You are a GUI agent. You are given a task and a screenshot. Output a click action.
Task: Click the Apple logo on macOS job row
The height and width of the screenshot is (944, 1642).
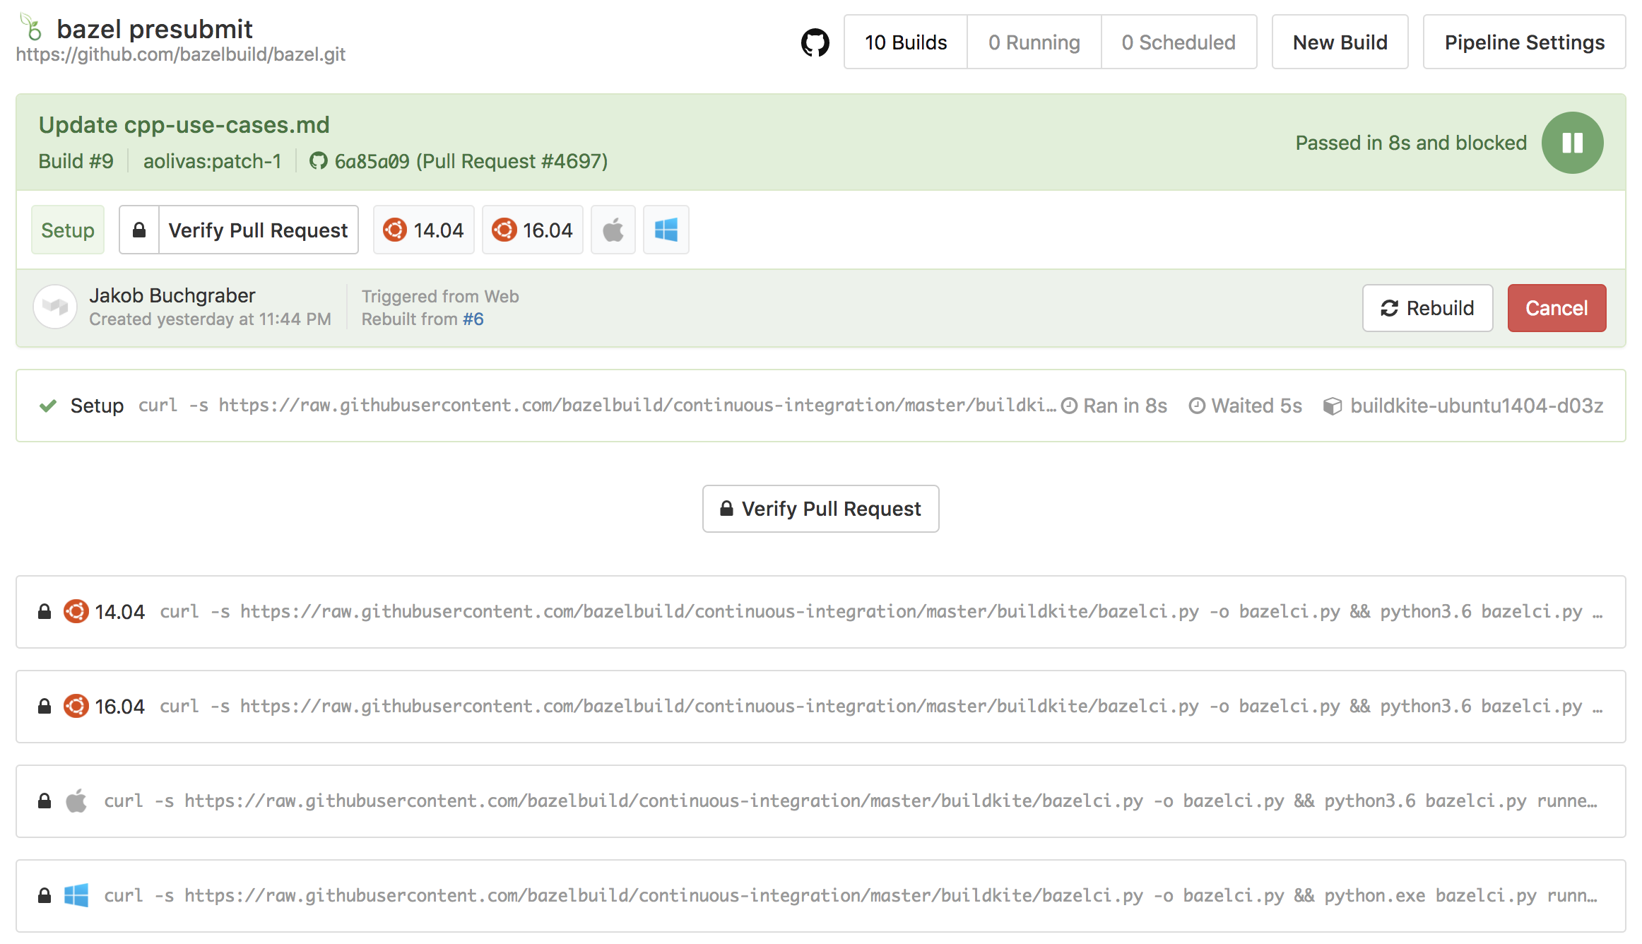tap(76, 801)
